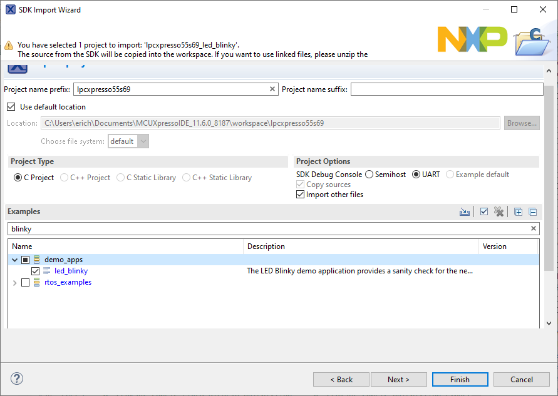The height and width of the screenshot is (396, 558).
Task: Expand the rtos_examples node
Action: pyautogui.click(x=14, y=282)
